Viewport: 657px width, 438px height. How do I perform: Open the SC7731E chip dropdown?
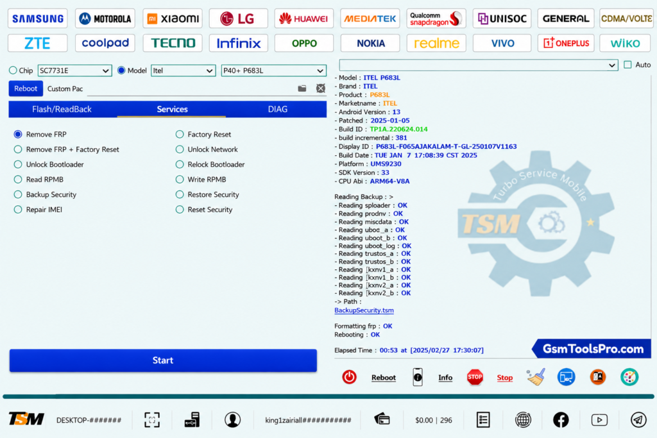tap(74, 71)
